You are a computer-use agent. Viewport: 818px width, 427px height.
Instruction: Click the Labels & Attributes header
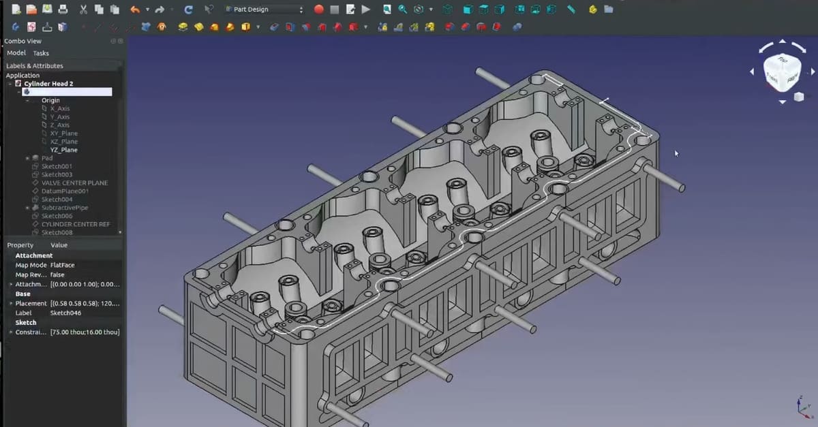[x=35, y=66]
